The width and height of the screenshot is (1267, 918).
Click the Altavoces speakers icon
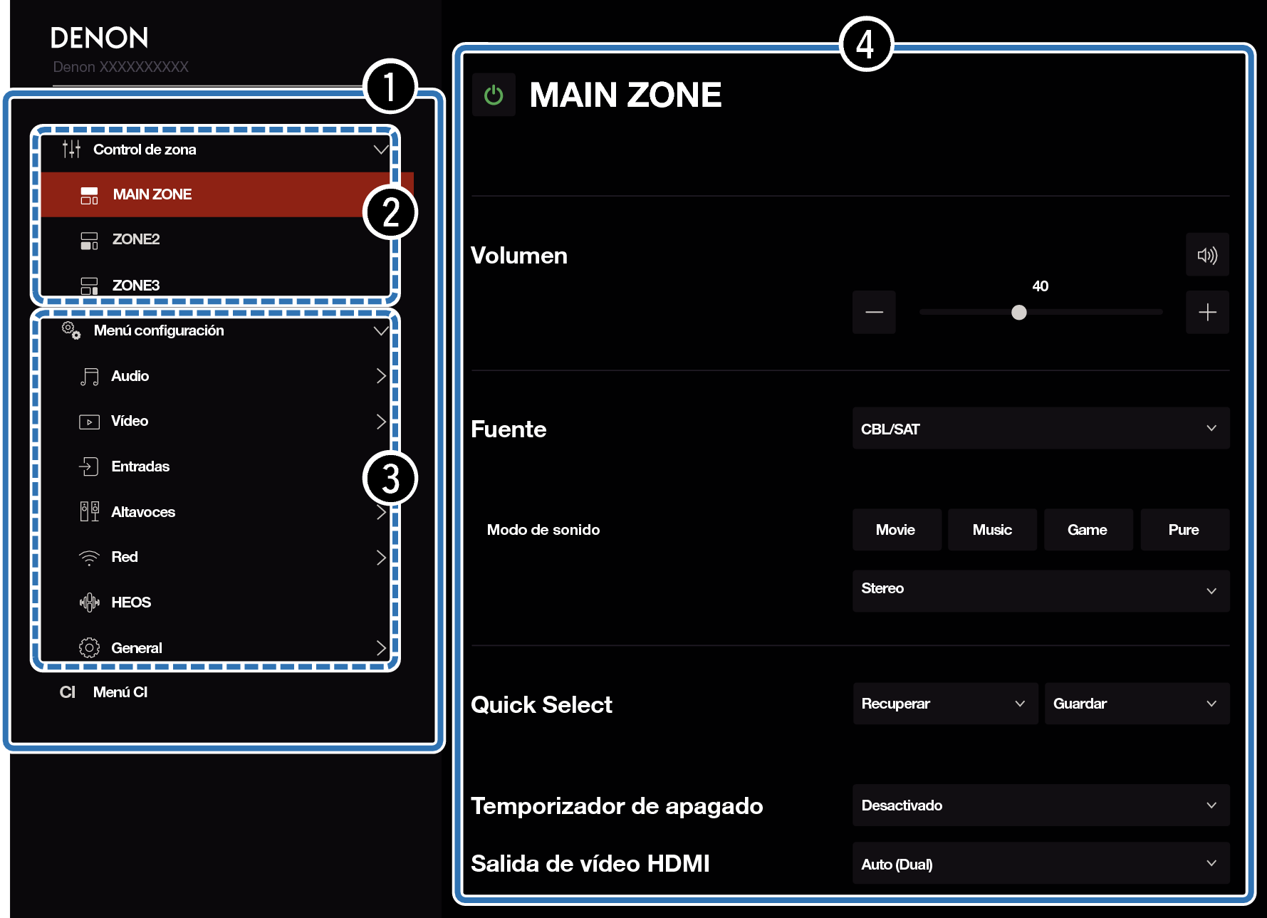[89, 511]
